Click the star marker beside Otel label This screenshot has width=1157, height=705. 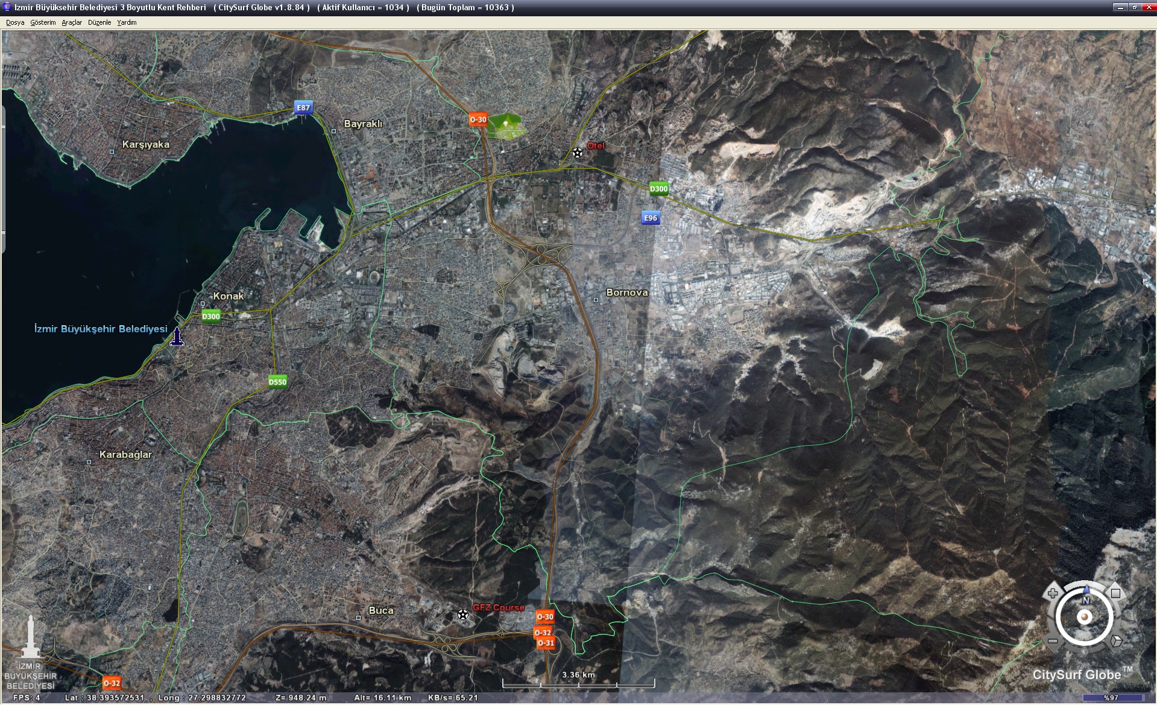coord(578,153)
